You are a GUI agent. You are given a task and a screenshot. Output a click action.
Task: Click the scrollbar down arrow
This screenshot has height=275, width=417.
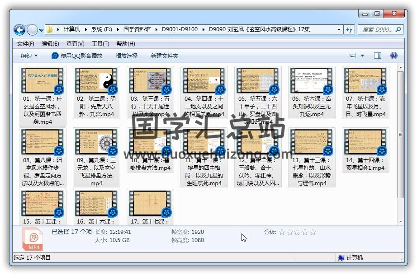pos(400,222)
